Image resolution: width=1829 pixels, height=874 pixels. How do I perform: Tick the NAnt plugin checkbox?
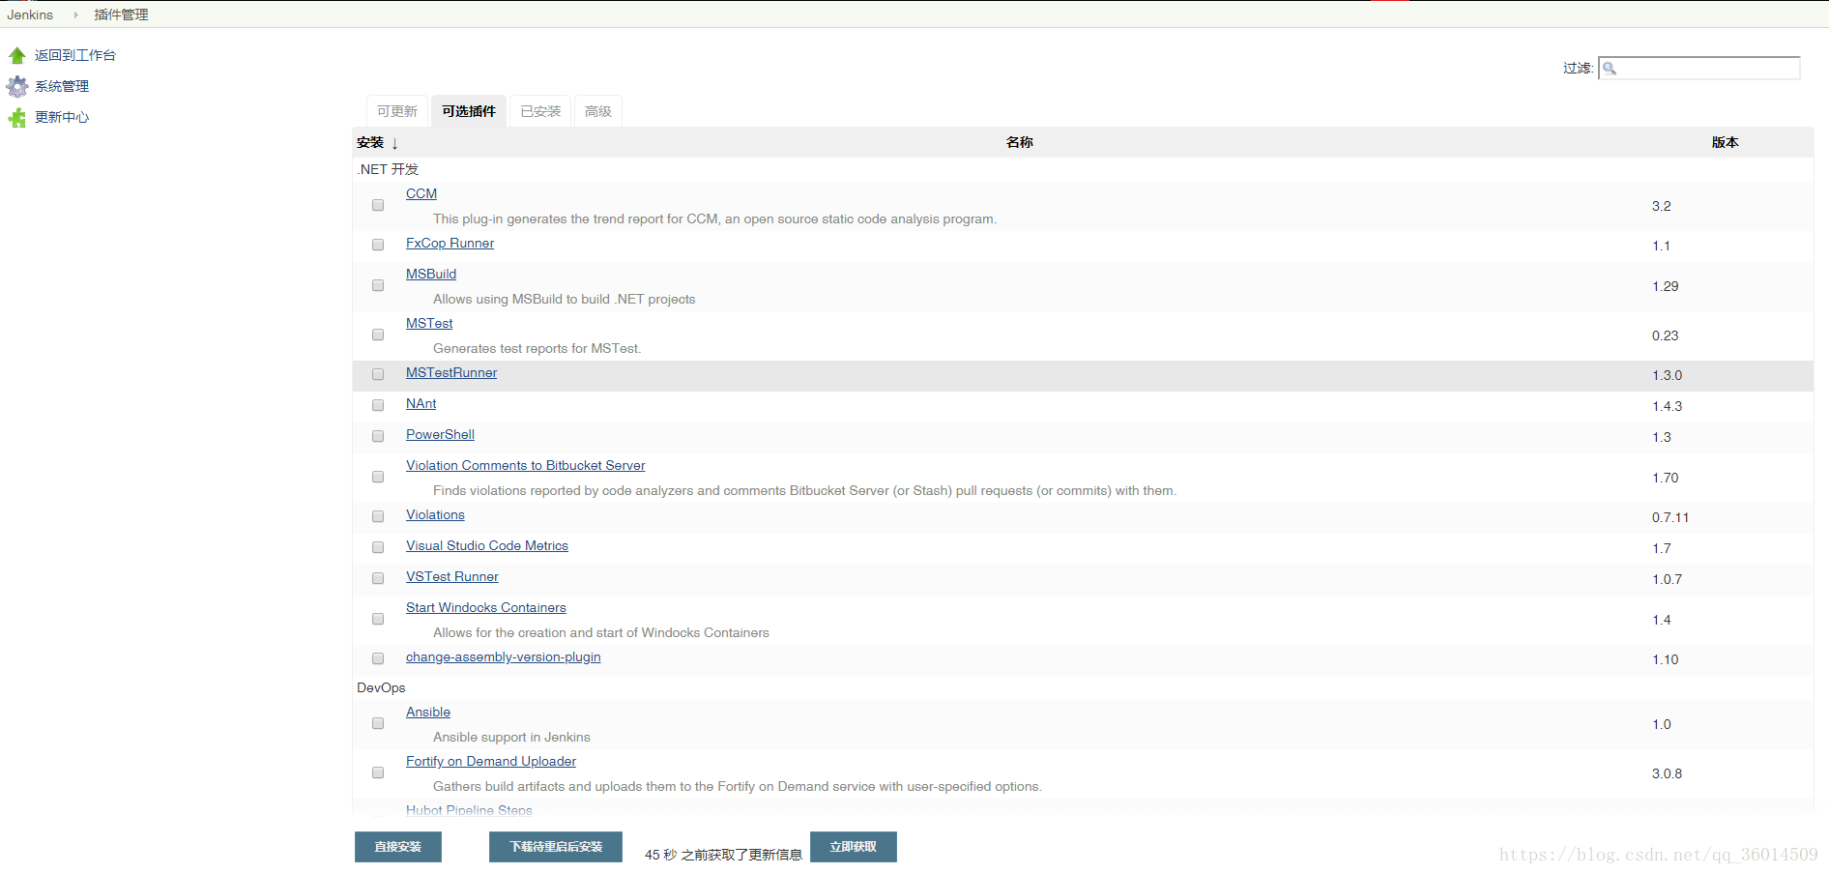(378, 405)
